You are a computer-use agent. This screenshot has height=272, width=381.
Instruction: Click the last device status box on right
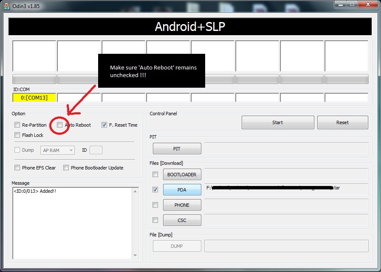pyautogui.click(x=347, y=56)
